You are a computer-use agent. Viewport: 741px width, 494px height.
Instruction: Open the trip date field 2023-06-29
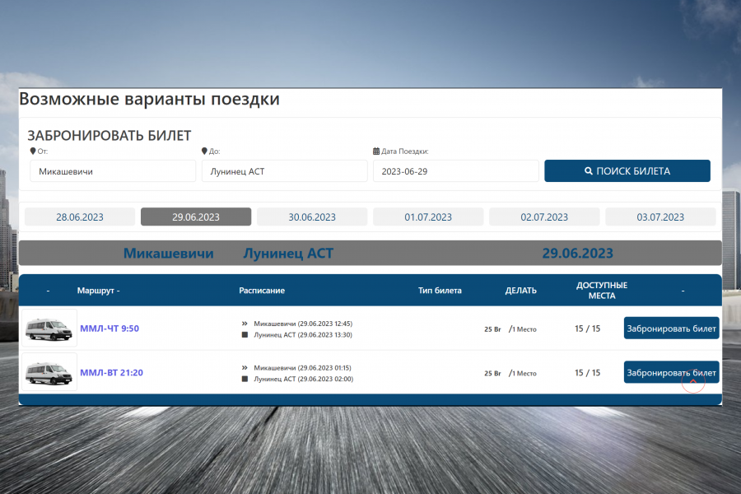tap(455, 171)
